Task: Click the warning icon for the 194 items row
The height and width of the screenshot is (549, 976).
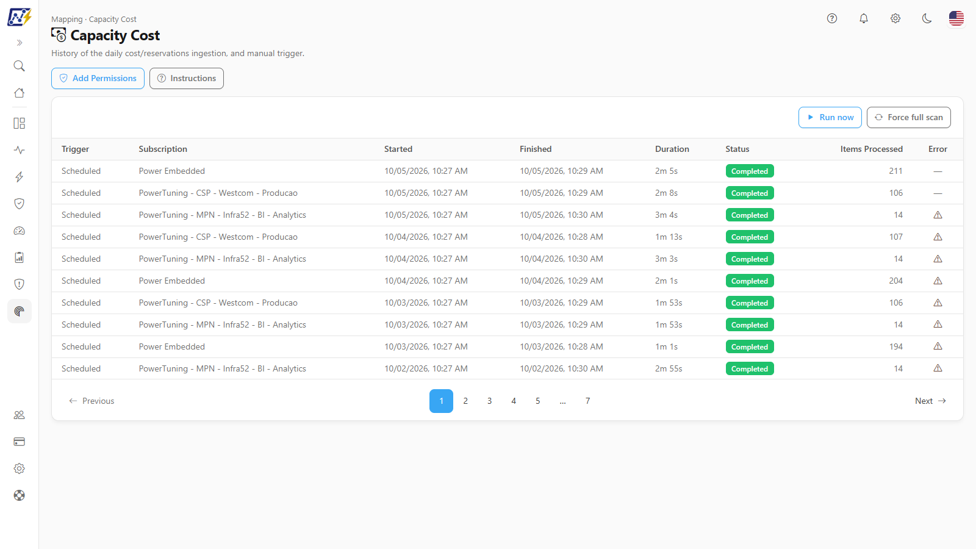Action: [938, 346]
